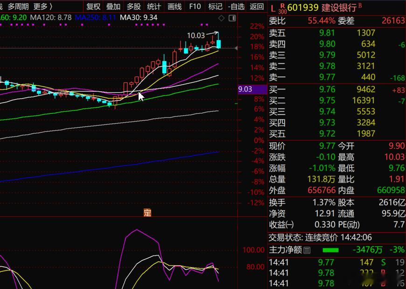Click the 标记 mark button
The height and width of the screenshot is (289, 406).
tap(216, 7)
